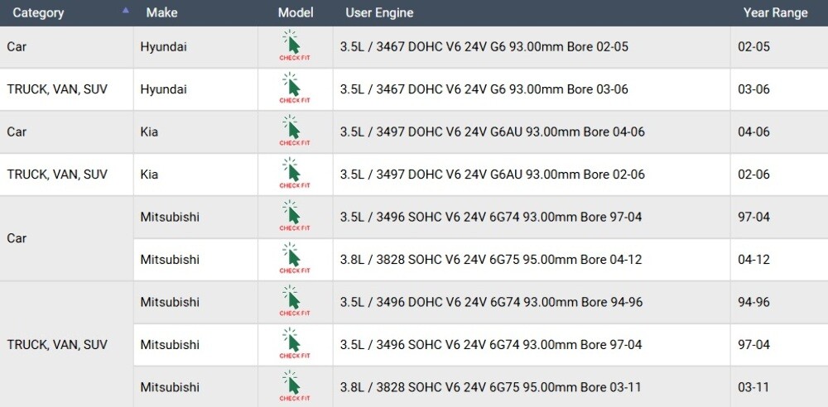Select Kia make in 02-06 row
The height and width of the screenshot is (407, 828).
[149, 175]
